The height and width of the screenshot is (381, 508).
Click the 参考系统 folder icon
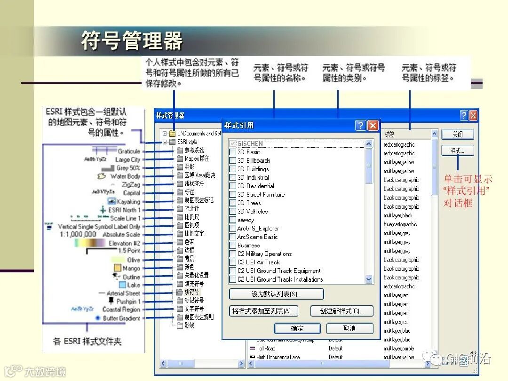(180, 151)
